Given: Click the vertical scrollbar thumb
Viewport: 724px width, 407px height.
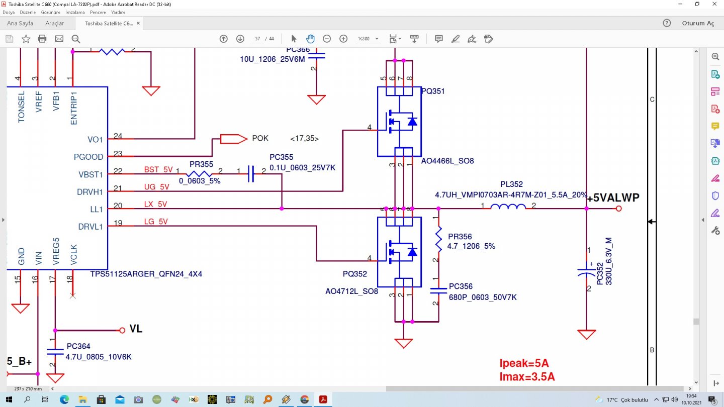Looking at the screenshot, I should pyautogui.click(x=696, y=322).
